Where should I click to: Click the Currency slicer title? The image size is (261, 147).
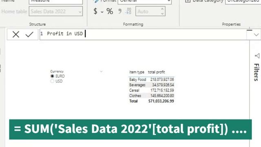57,71
